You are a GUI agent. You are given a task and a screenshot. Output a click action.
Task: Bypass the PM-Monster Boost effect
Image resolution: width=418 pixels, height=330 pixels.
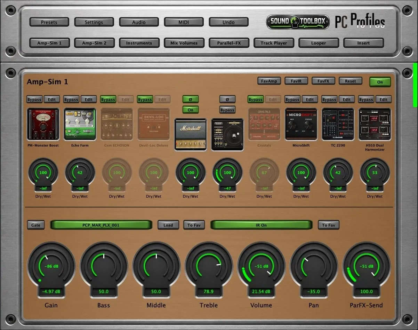coord(34,100)
